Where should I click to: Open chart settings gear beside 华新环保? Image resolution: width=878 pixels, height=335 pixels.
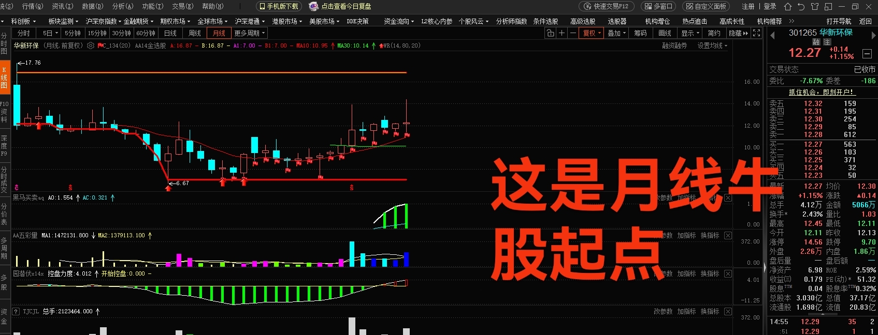click(x=91, y=45)
